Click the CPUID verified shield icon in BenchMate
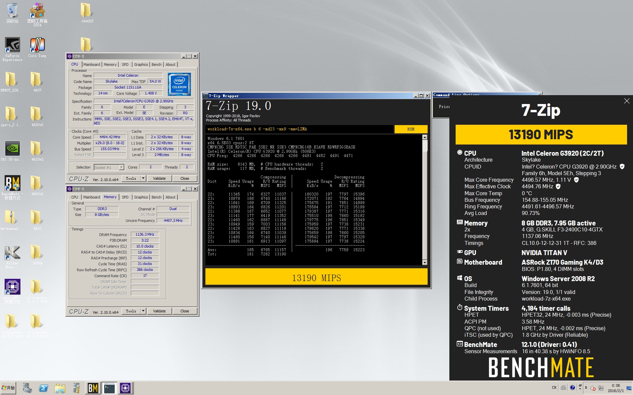 pyautogui.click(x=622, y=167)
